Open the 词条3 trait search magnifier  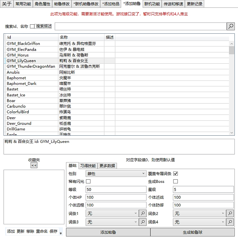click(142, 221)
